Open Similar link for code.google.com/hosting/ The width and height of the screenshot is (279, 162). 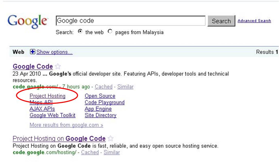(112, 152)
